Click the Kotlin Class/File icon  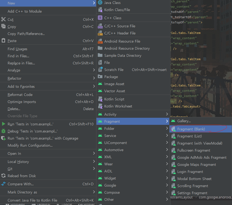pyautogui.click(x=100, y=10)
